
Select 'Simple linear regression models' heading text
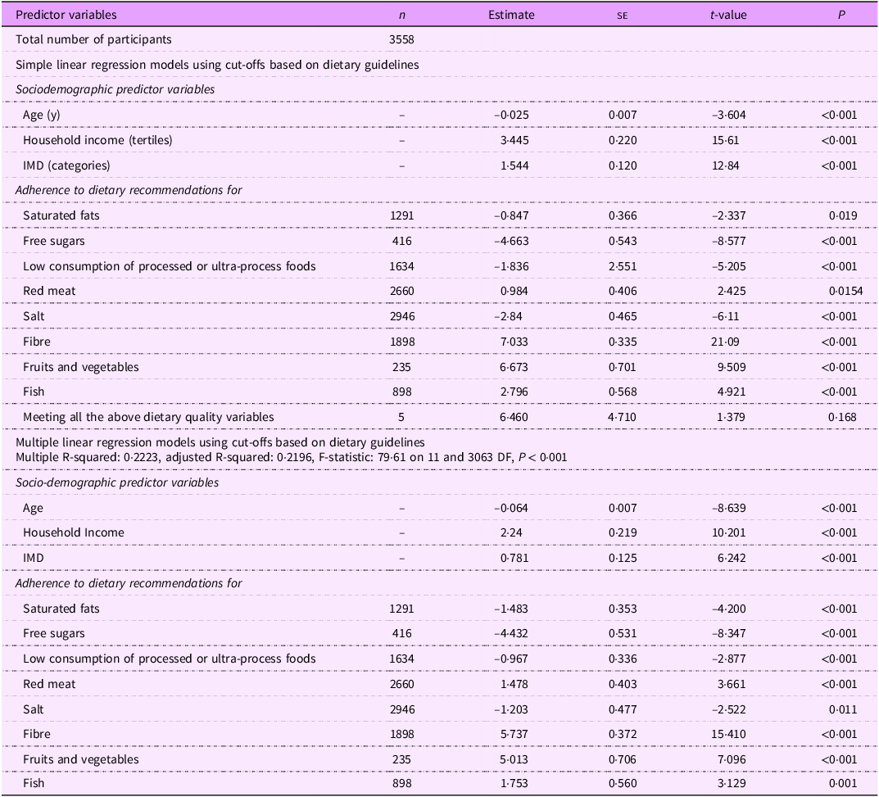tap(217, 65)
